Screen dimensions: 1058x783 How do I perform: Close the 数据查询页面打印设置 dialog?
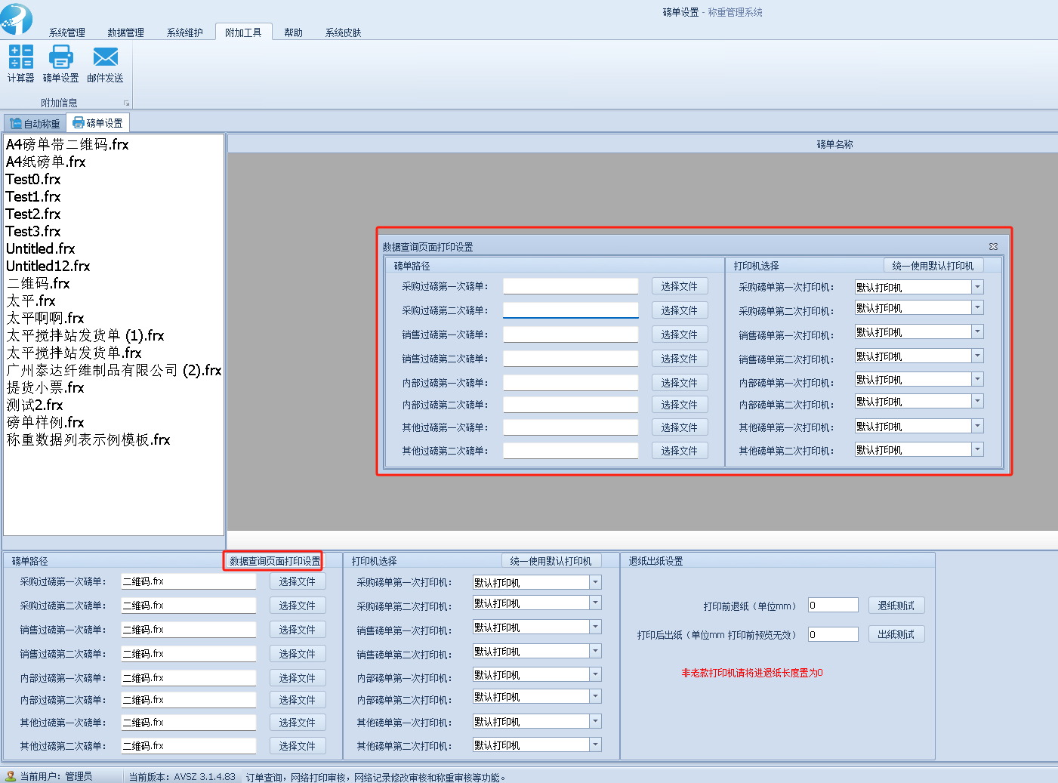(x=993, y=247)
